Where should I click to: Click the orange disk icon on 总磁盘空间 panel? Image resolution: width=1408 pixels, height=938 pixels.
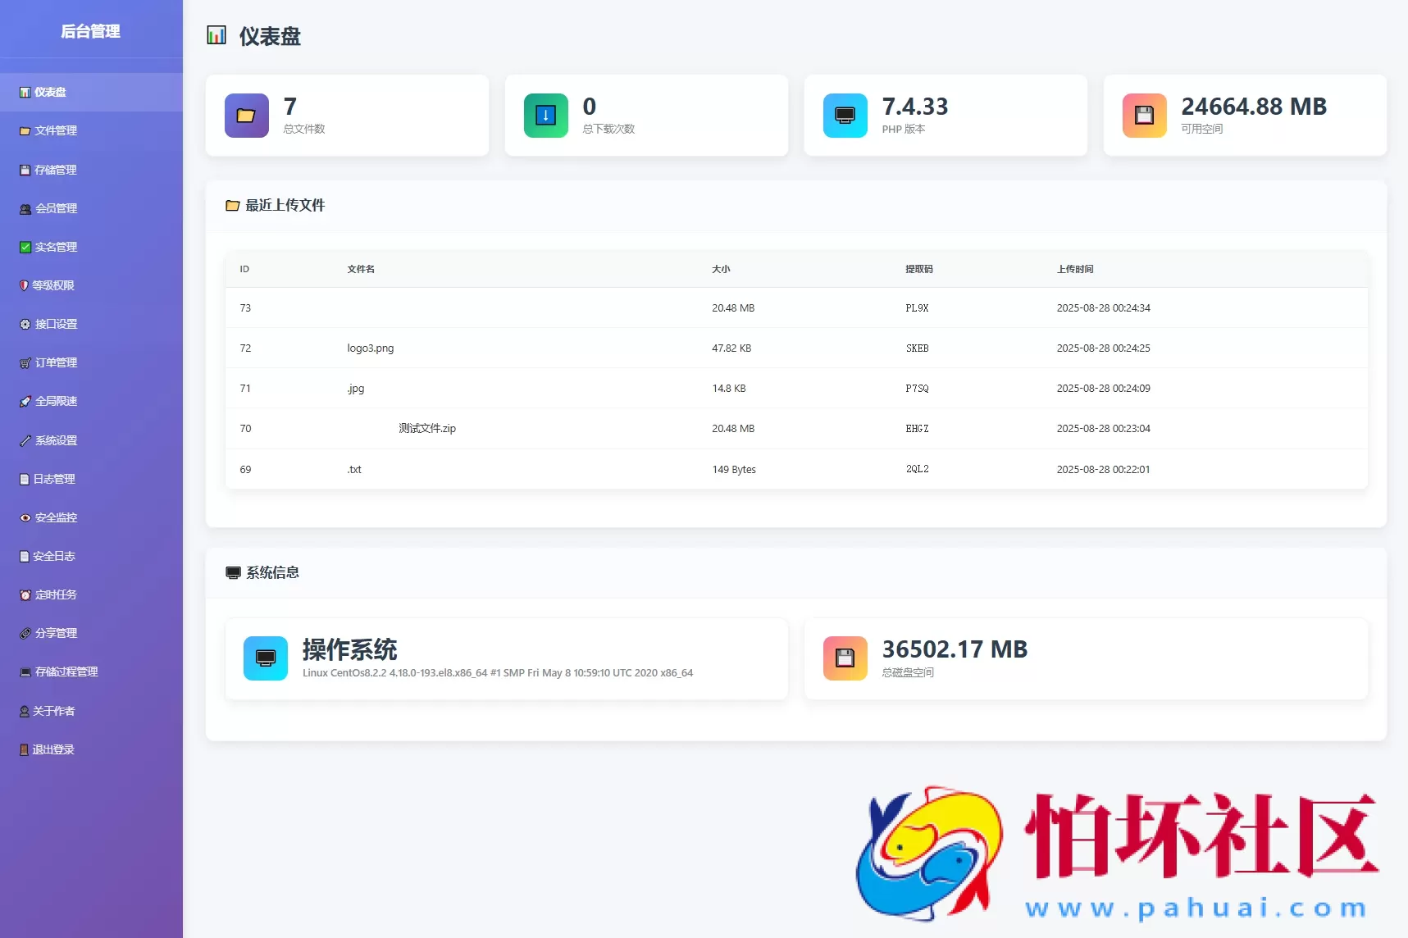click(x=845, y=658)
